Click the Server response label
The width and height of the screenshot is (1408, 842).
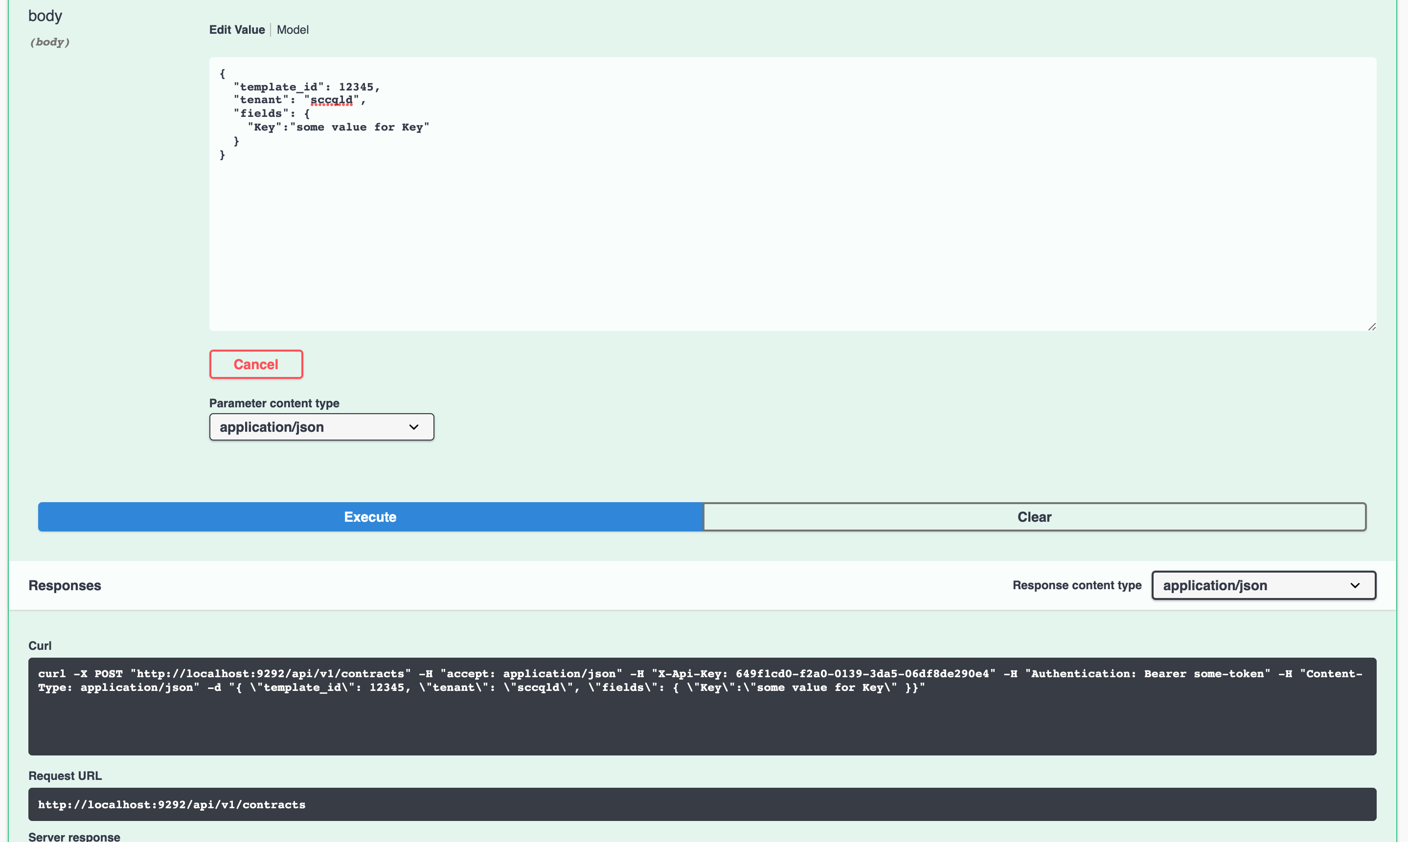(x=74, y=836)
